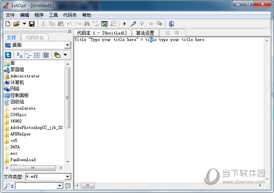Viewport: 274px width, 193px height.
Task: Expand the arrow next to Open icon
Action: point(24,23)
